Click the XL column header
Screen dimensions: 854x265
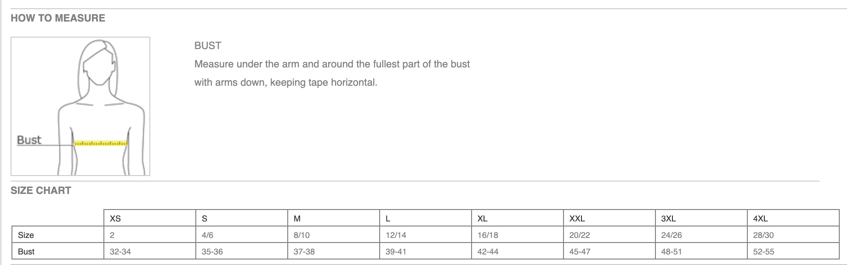click(518, 218)
